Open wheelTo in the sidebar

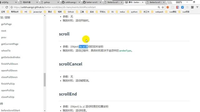pyautogui.click(x=6, y=50)
